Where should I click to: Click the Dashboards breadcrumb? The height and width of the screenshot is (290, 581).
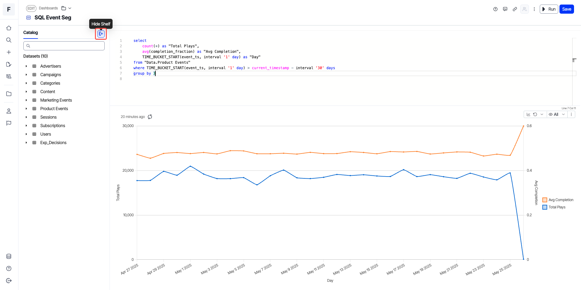click(x=48, y=8)
